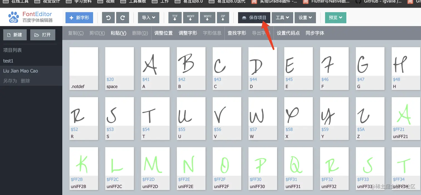Viewport: 421px width, 195px height.
Task: Click 设置代码点 in the edit bar
Action: [288, 33]
